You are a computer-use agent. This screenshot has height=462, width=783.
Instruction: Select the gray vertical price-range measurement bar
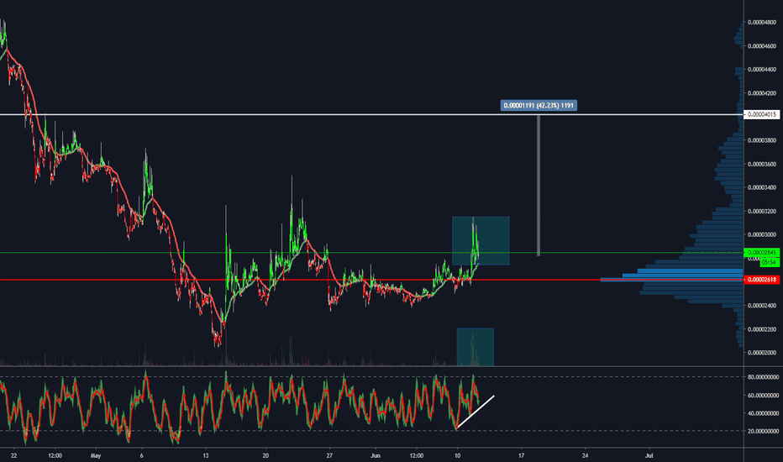pyautogui.click(x=539, y=186)
